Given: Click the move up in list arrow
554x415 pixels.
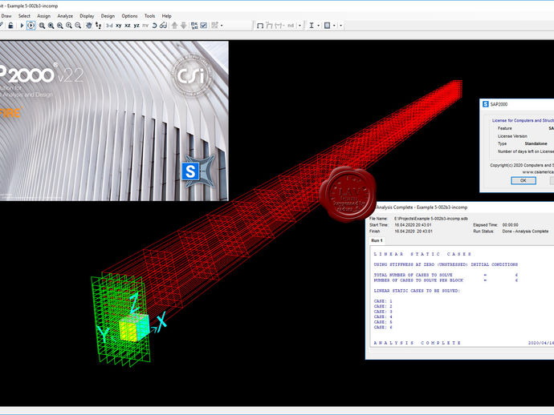Looking at the screenshot, I should point(174,26).
